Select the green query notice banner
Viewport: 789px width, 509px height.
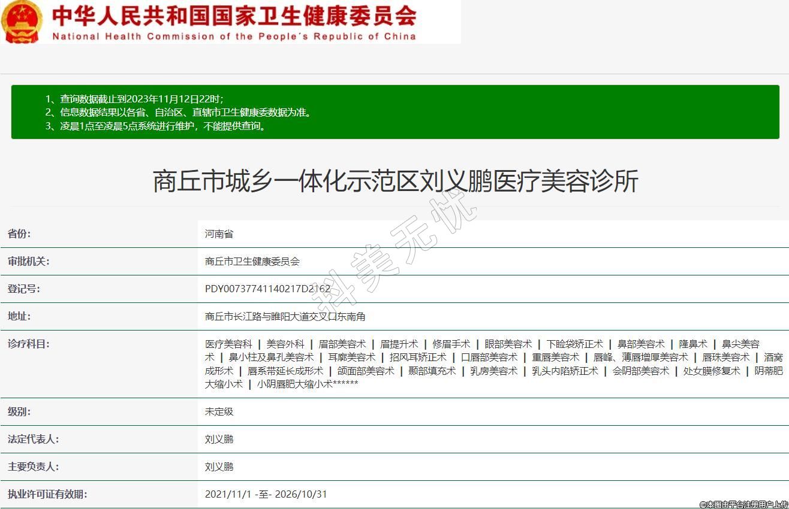(394, 112)
